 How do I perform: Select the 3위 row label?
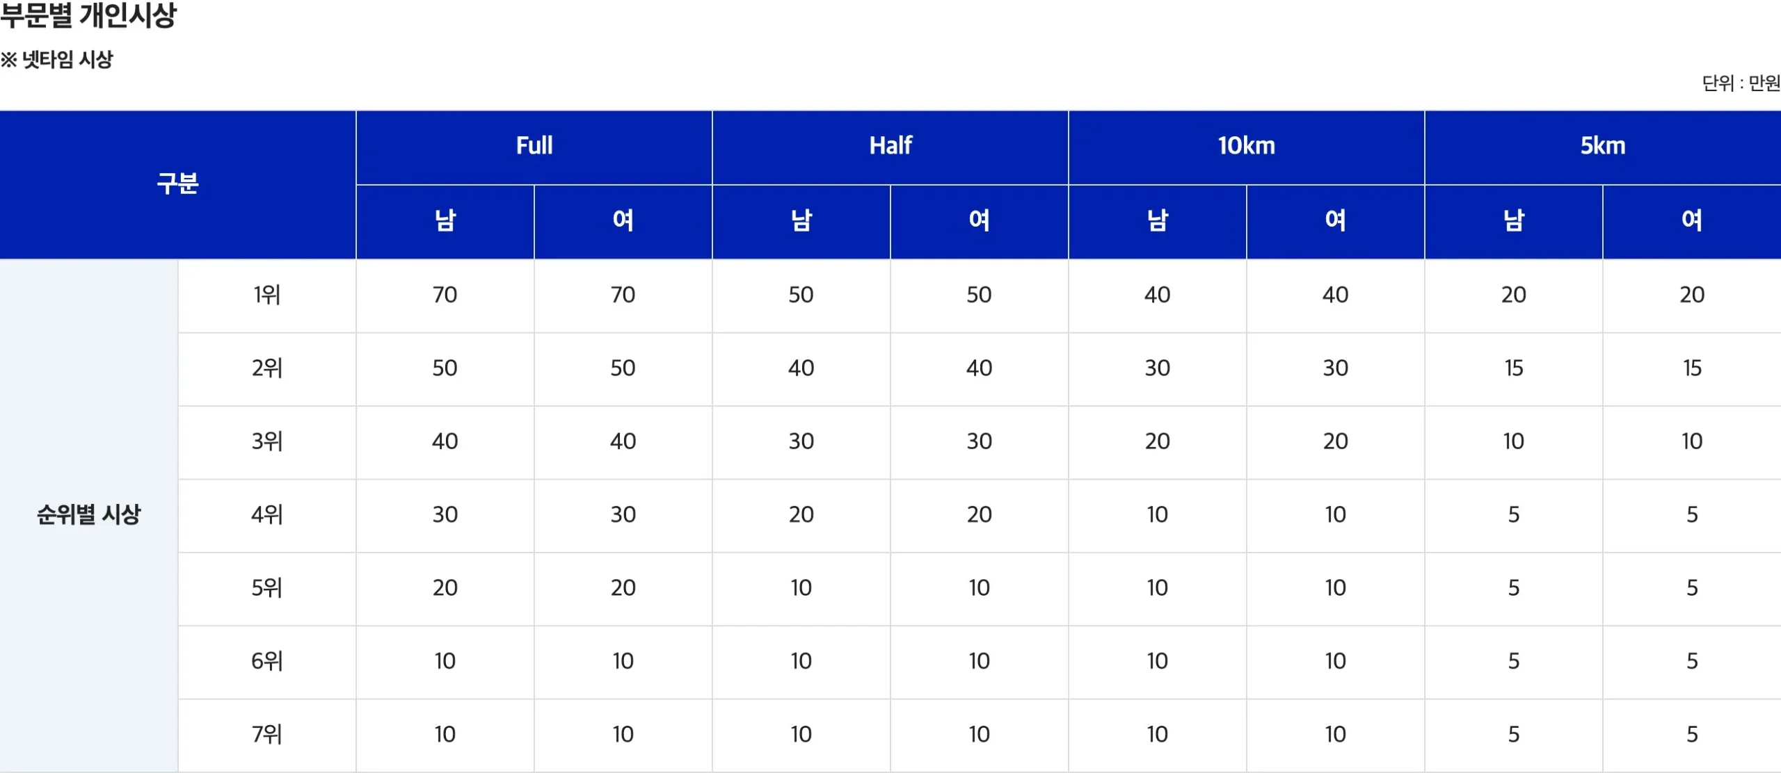click(x=266, y=442)
